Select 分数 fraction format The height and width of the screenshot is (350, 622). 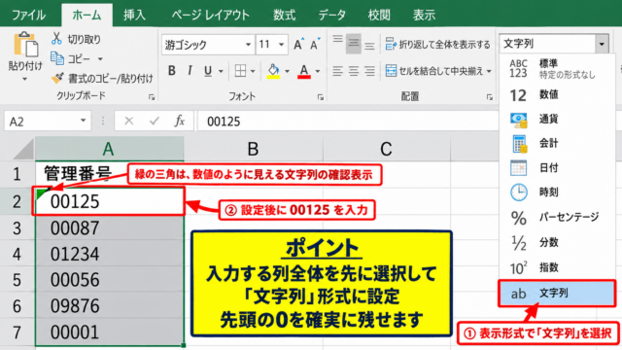557,242
